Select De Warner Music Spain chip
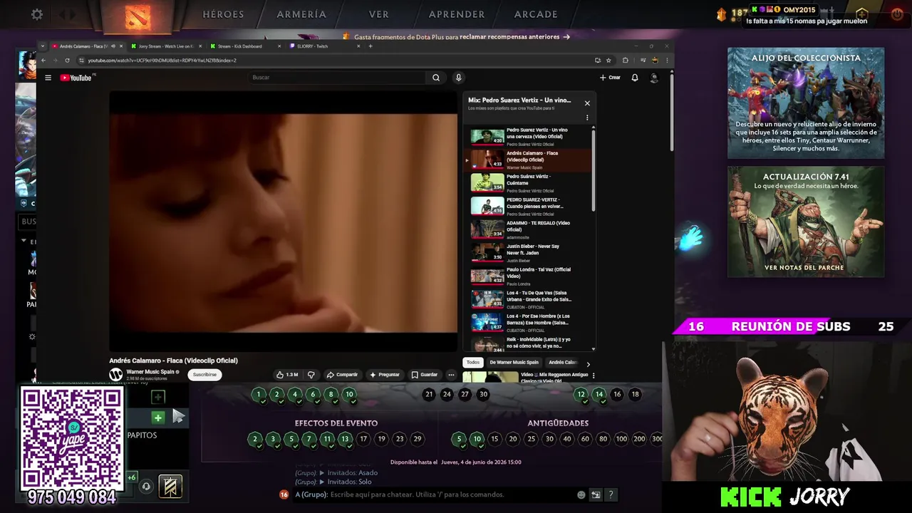The height and width of the screenshot is (513, 912). 514,362
